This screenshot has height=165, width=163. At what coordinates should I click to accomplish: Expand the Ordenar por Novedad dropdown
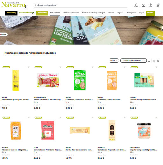pyautogui.click(x=133, y=60)
